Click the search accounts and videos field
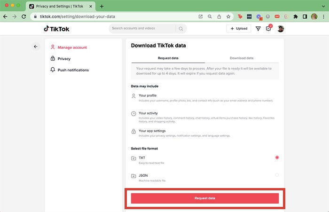The width and height of the screenshot is (329, 212). 143,28
